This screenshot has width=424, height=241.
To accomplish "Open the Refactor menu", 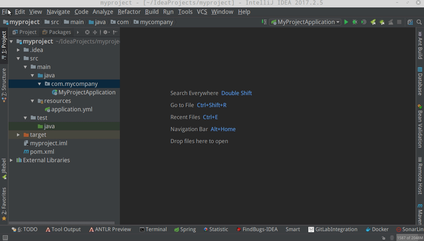I will 129,12.
